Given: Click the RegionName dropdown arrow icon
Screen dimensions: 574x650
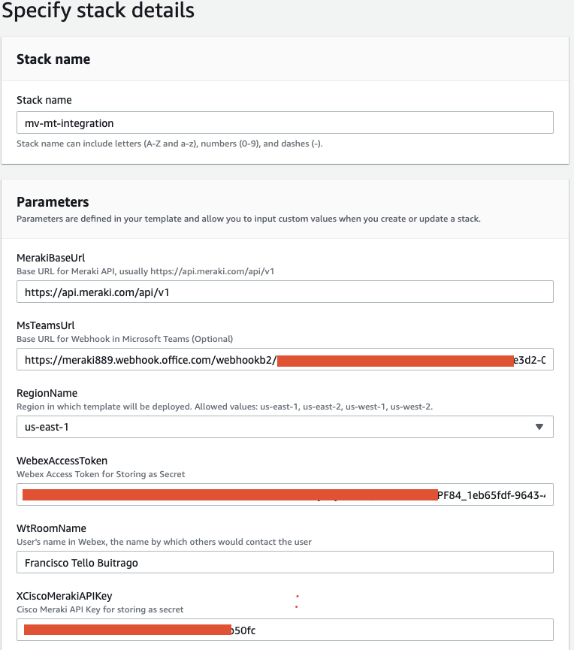Looking at the screenshot, I should click(x=539, y=427).
